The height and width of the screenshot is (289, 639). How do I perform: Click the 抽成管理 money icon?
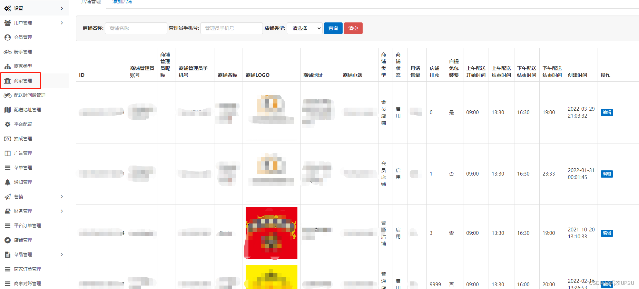(8, 139)
